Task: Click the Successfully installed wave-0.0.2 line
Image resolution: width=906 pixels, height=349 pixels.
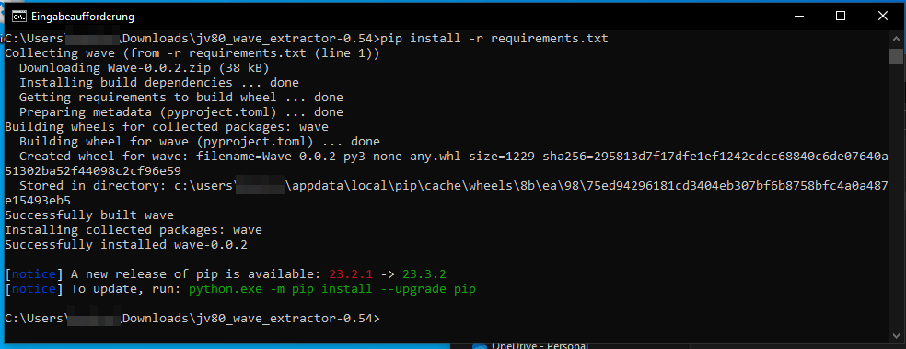Action: (x=126, y=244)
